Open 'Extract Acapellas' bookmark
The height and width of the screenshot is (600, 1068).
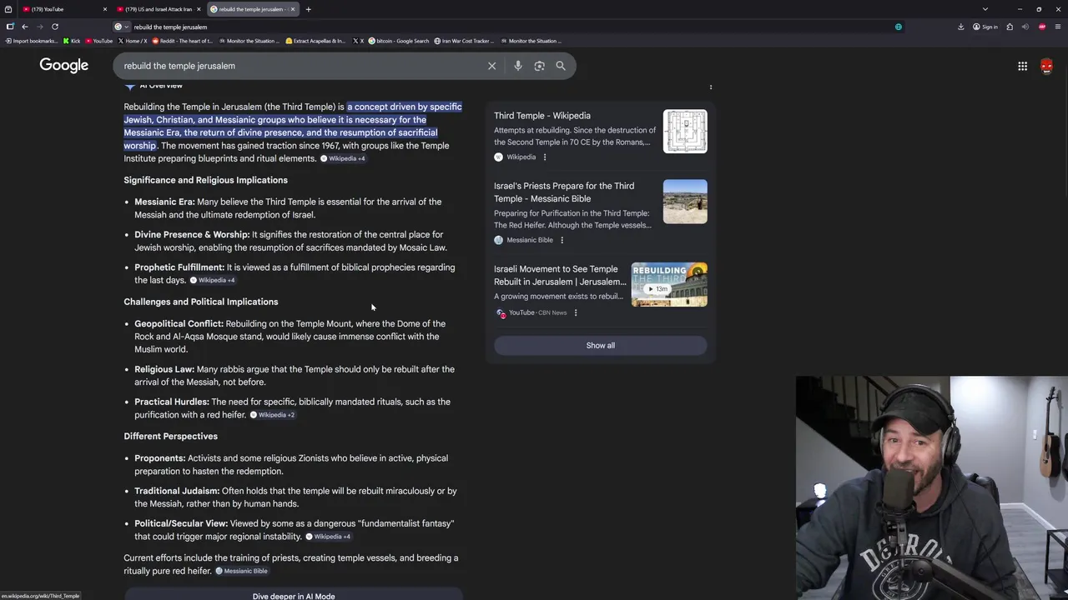(315, 41)
